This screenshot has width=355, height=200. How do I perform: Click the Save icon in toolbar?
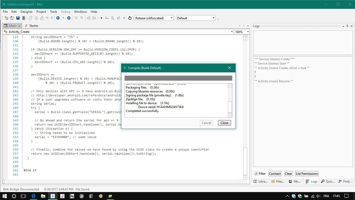pos(18,18)
